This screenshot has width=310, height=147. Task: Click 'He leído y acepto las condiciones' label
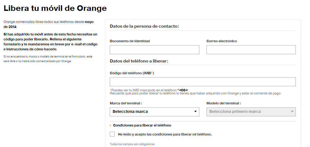pyautogui.click(x=165, y=134)
